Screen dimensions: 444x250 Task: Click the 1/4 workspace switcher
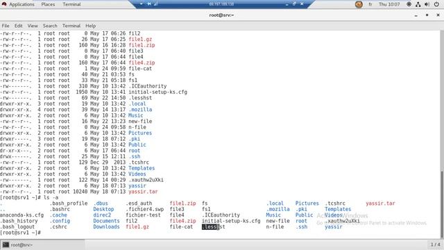[x=435, y=244]
